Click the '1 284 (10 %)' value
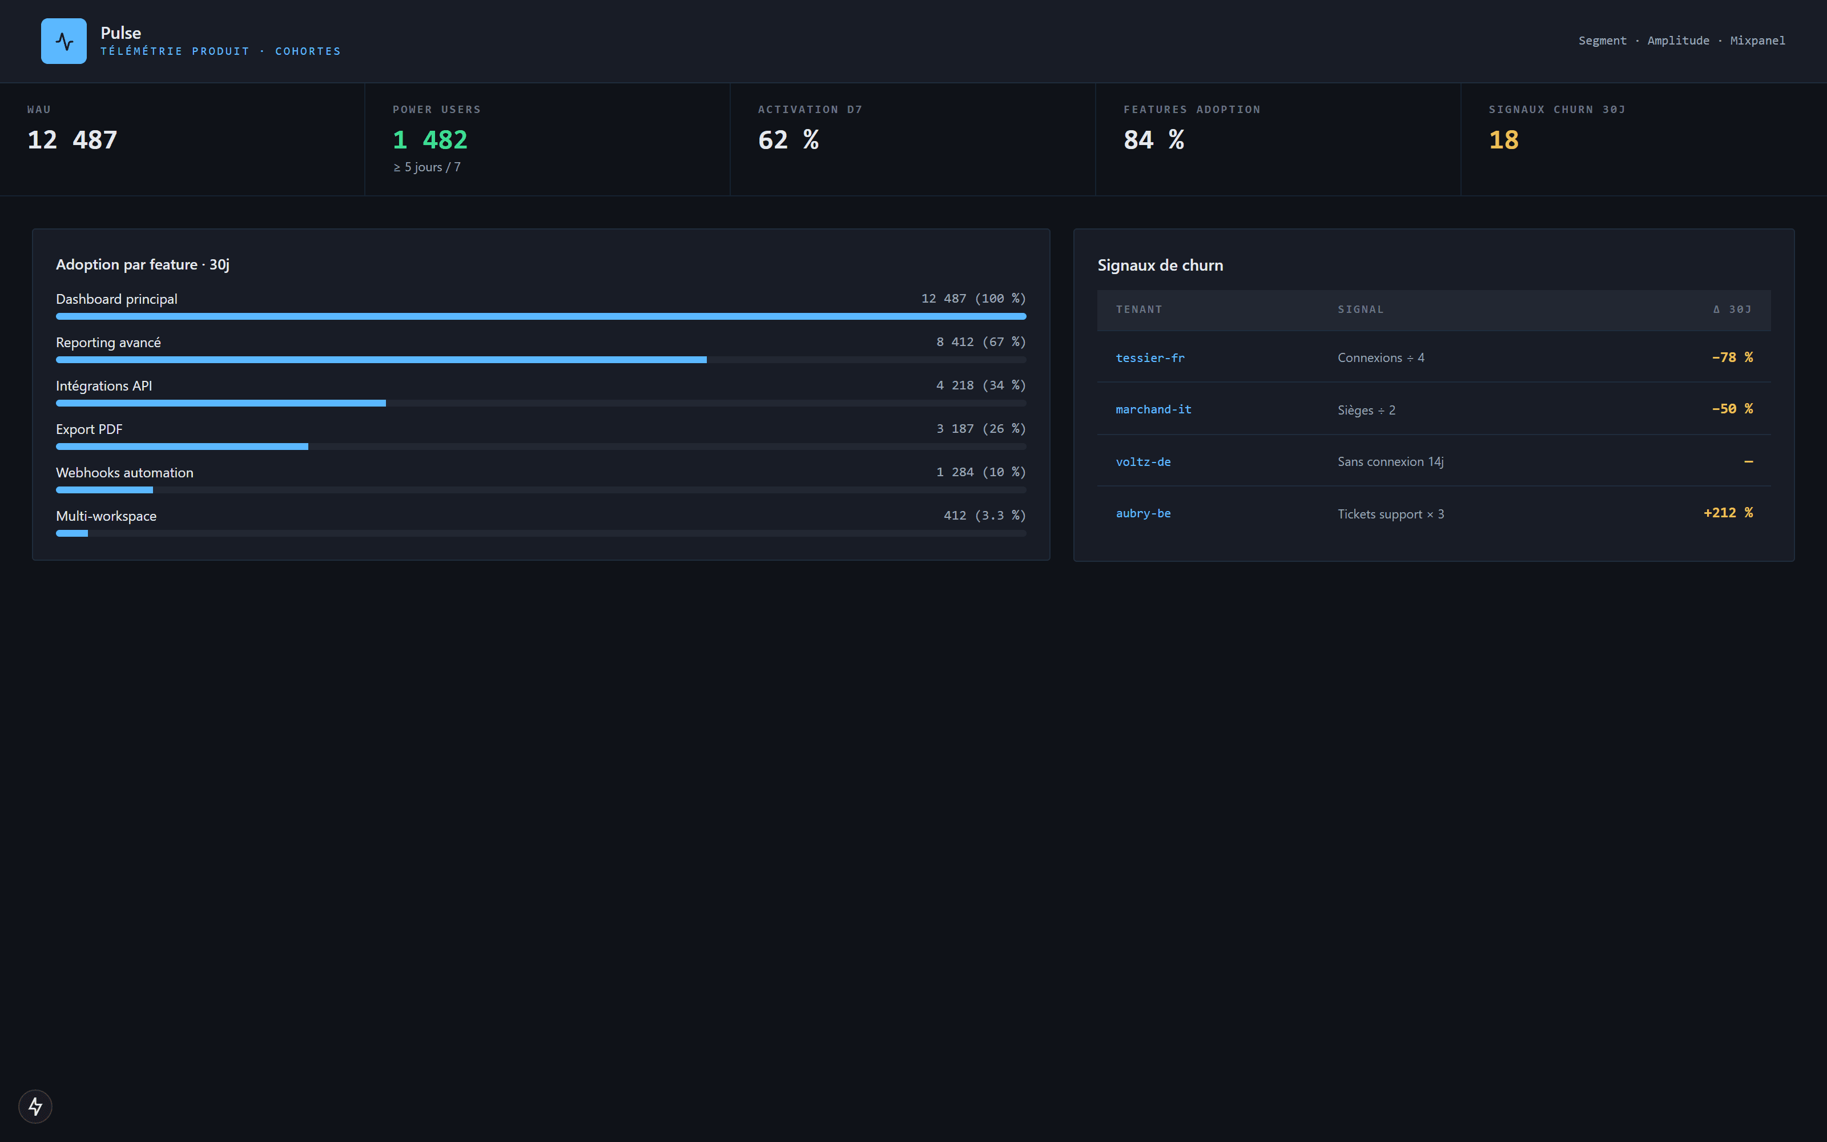 point(981,472)
